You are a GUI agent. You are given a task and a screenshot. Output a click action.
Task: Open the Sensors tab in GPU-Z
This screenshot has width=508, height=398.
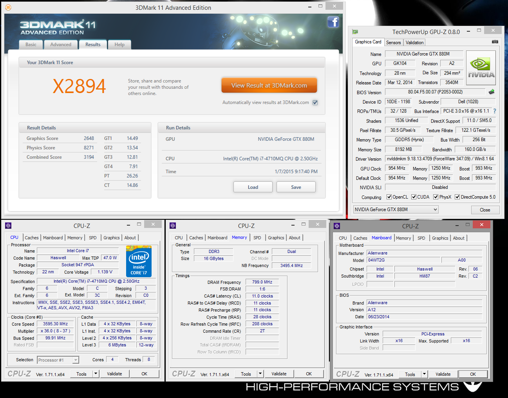click(393, 43)
